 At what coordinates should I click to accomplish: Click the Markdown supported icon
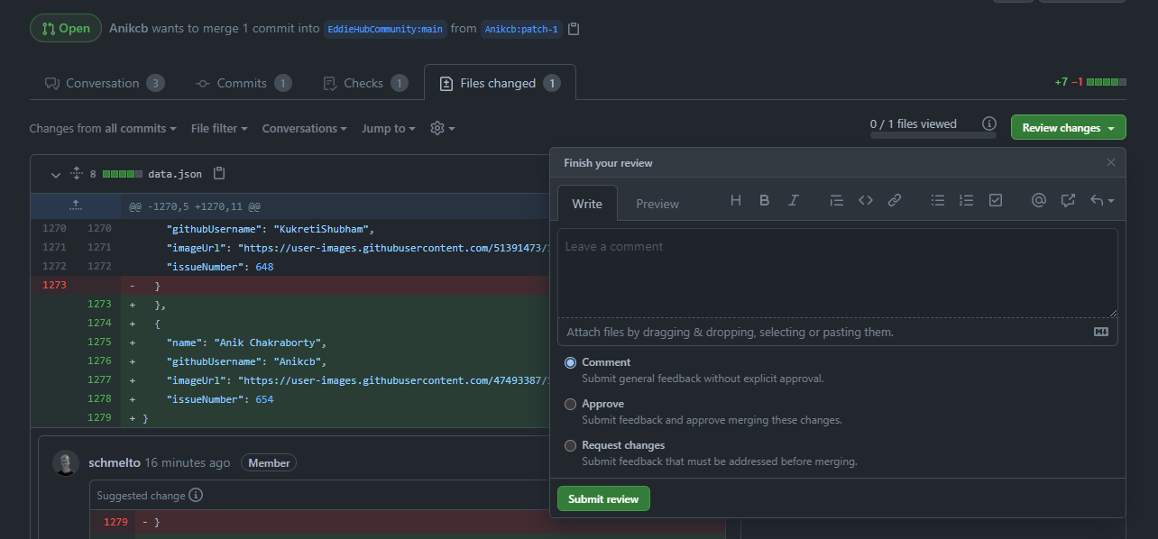click(x=1101, y=332)
